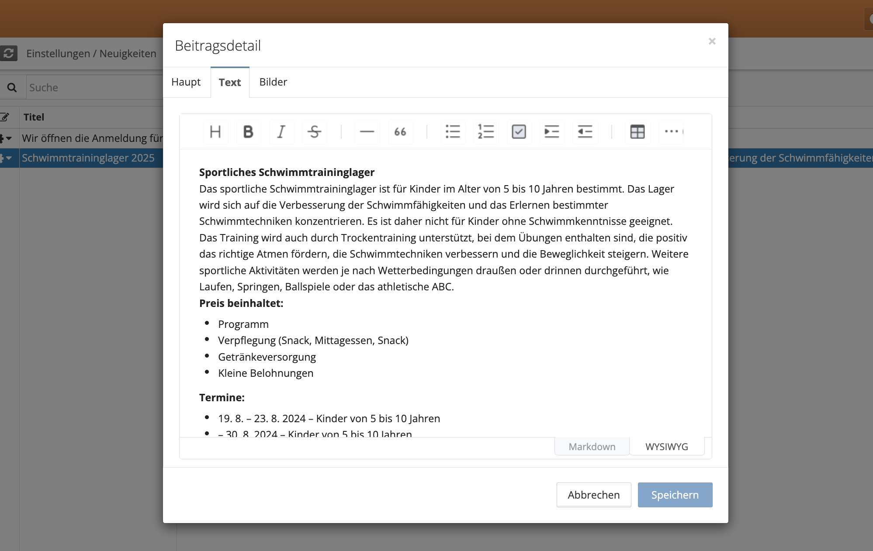This screenshot has width=873, height=551.
Task: Apply italic formatting
Action: point(281,131)
